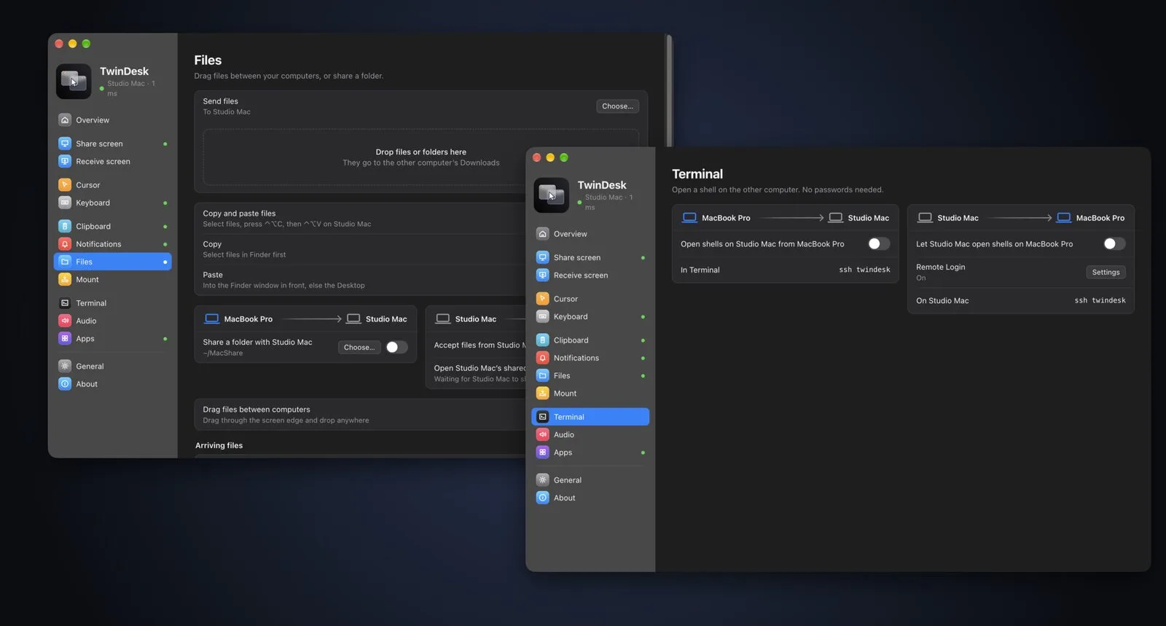Enable Let Studio Mac open shells switch
Viewport: 1166px width, 626px height.
(1114, 244)
